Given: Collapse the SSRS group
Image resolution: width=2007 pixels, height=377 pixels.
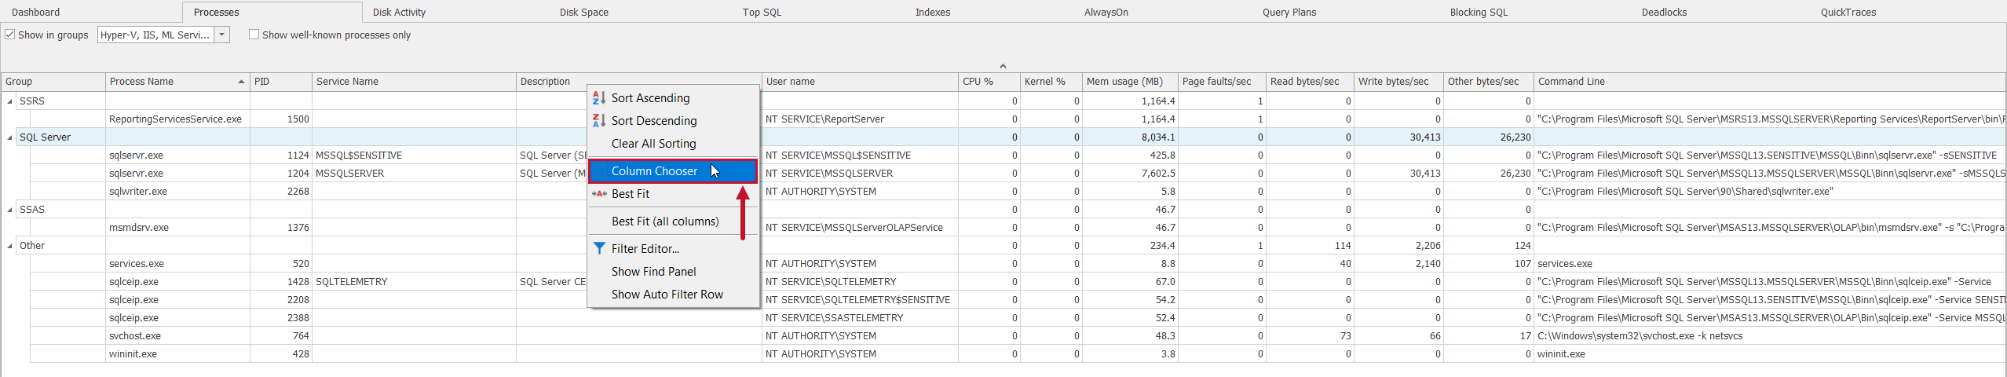Looking at the screenshot, I should click(x=10, y=101).
